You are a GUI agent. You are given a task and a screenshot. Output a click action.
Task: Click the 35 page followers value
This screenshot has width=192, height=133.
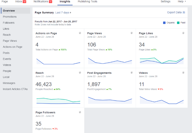click(x=38, y=124)
